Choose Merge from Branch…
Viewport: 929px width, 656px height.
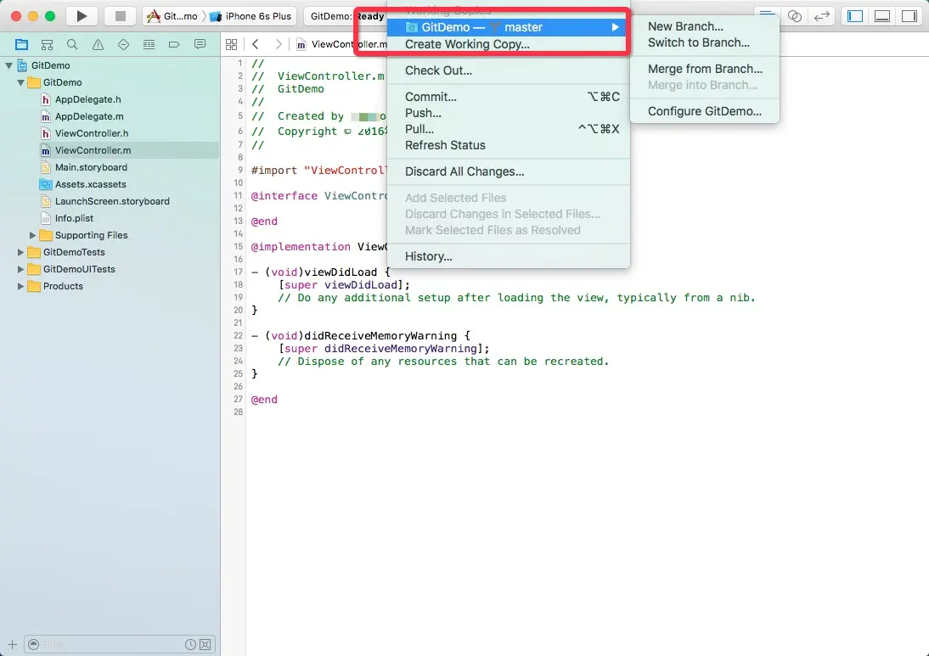(x=705, y=69)
